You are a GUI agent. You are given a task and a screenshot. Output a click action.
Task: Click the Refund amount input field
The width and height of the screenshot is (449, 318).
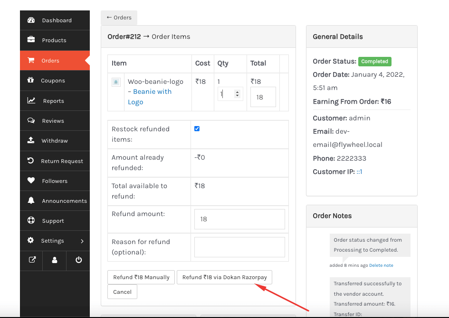coord(239,219)
